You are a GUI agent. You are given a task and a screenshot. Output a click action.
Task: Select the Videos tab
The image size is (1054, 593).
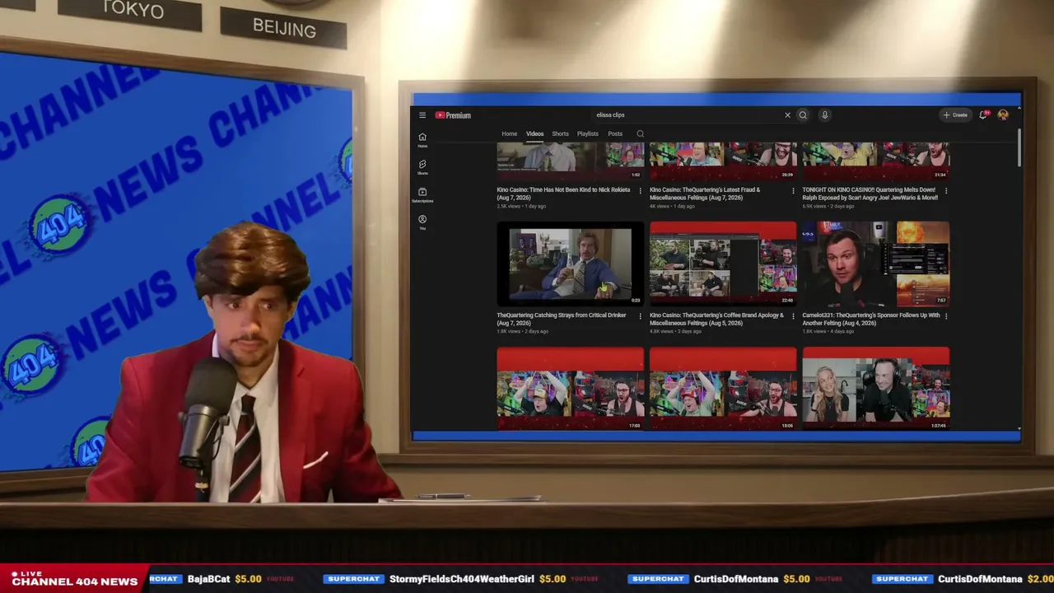535,133
